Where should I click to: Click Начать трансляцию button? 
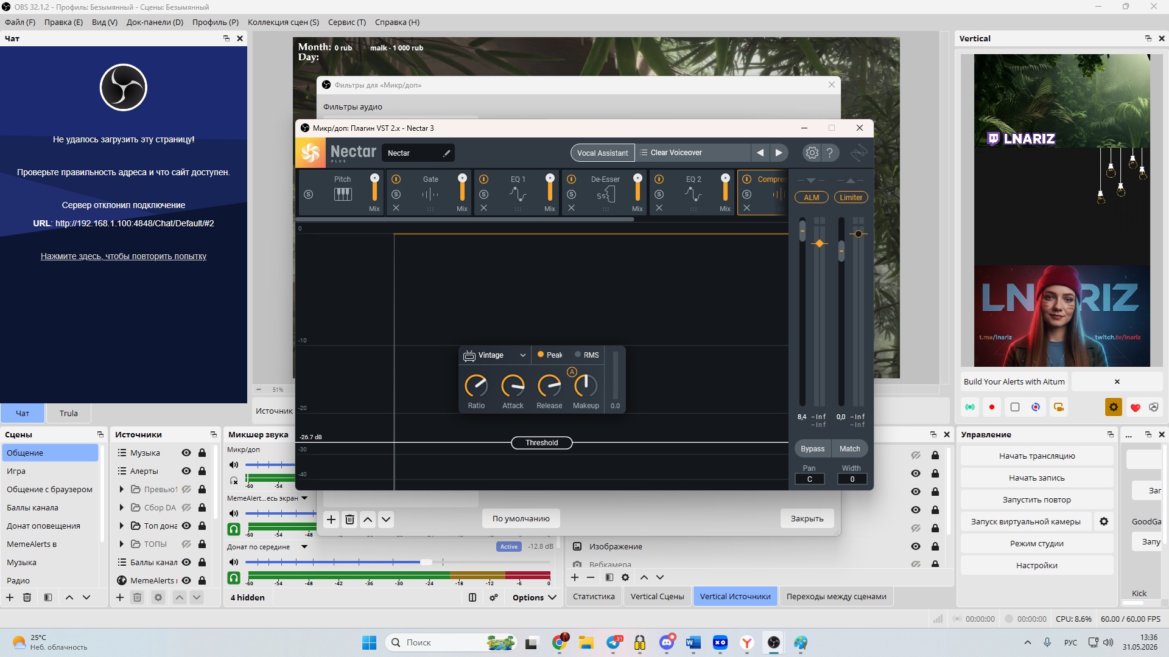click(1037, 456)
